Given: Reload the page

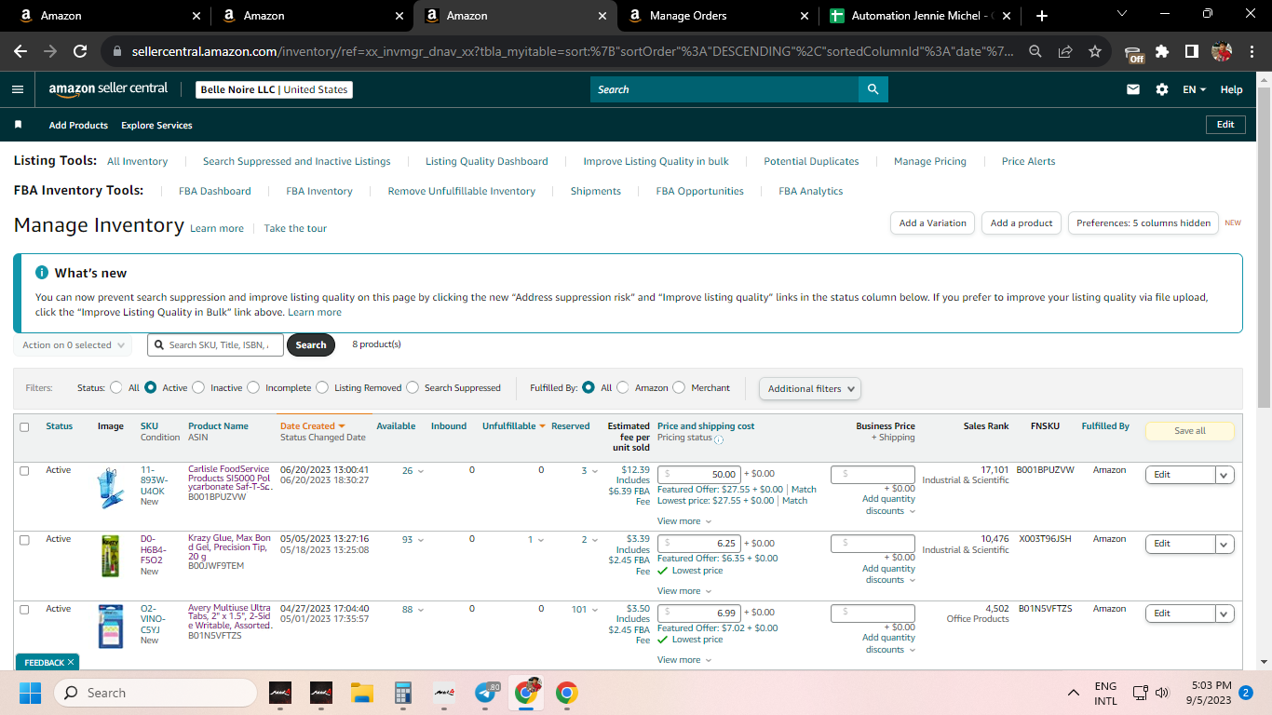Looking at the screenshot, I should point(80,51).
